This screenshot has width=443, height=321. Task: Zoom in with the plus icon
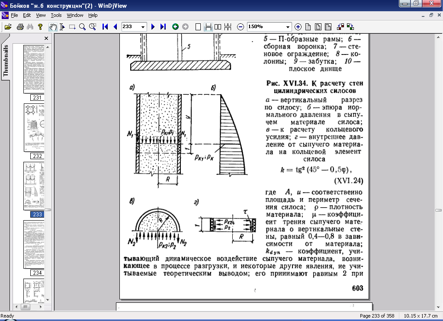(x=298, y=27)
